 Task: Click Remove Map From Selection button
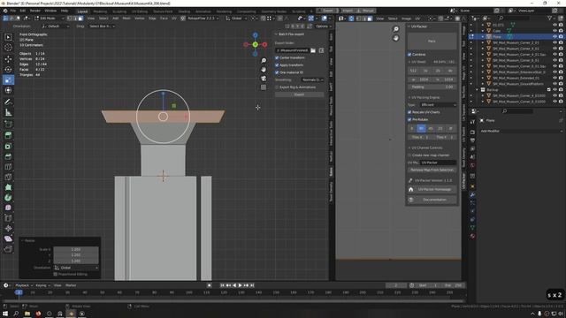[432, 170]
